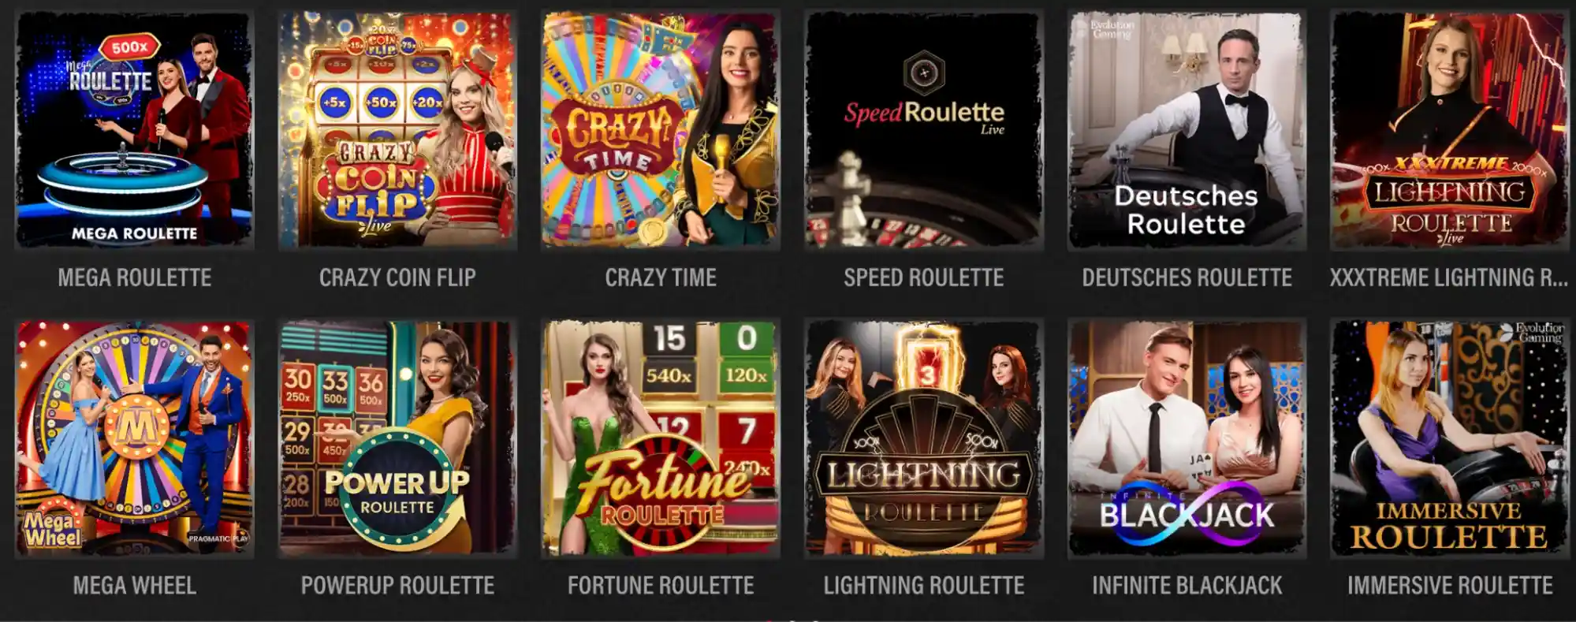Launch XXXtreme Lightning Roulette game tile
The width and height of the screenshot is (1576, 622).
click(x=1449, y=130)
